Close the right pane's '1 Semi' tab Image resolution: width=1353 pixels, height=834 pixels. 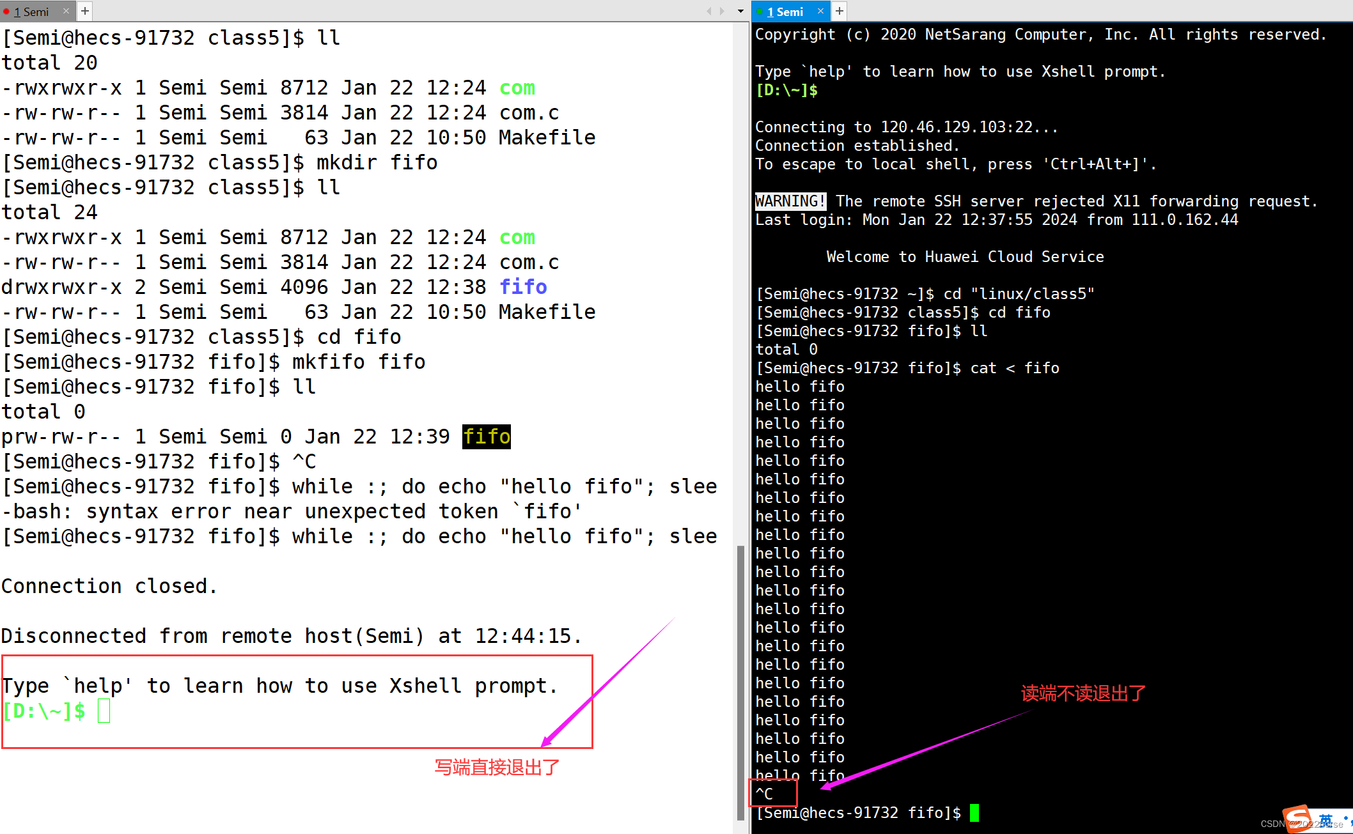pyautogui.click(x=821, y=11)
